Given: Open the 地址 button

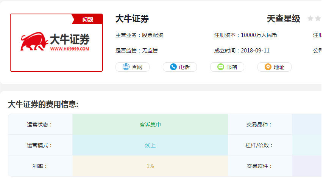Looking at the screenshot, I should point(275,67).
